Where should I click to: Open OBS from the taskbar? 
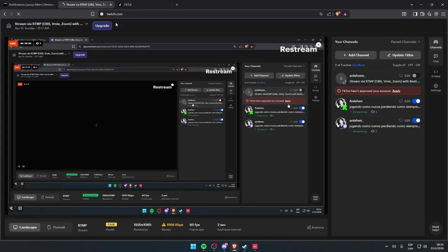click(214, 246)
